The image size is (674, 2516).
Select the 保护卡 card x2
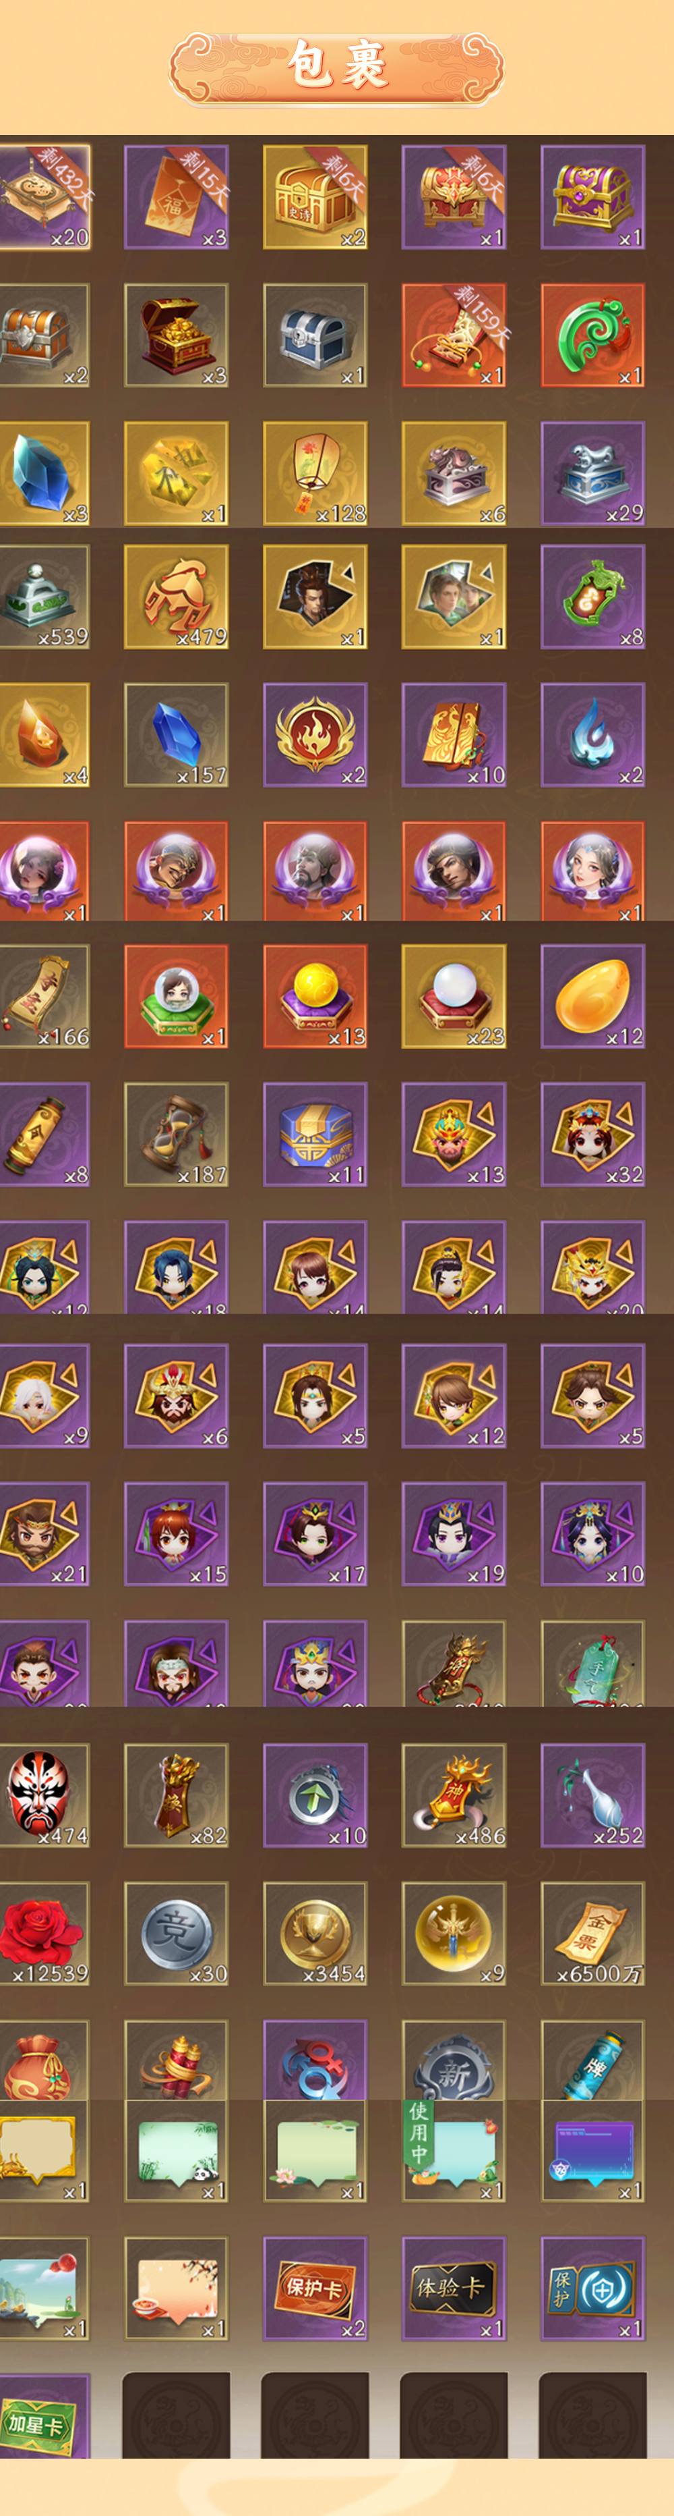pyautogui.click(x=315, y=2289)
